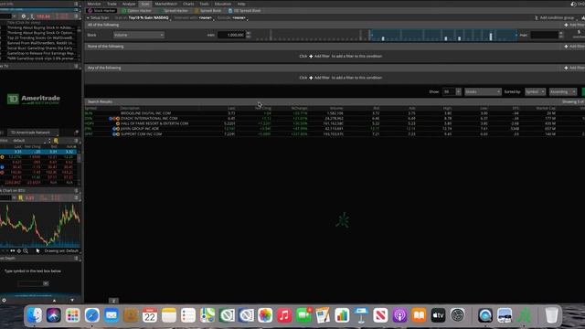Click the min volume input field

click(231, 35)
